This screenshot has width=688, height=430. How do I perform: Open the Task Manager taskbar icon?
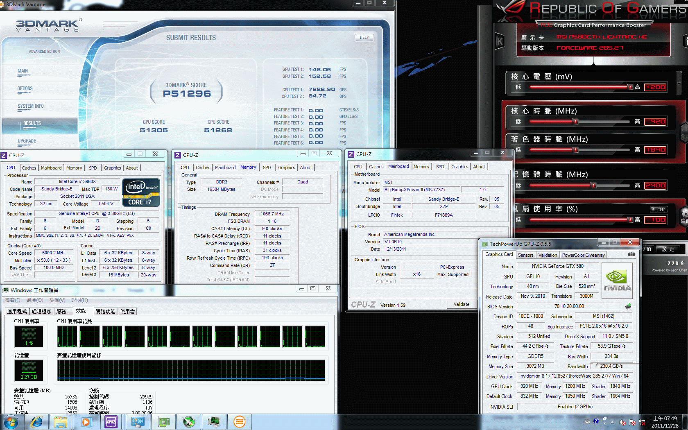pyautogui.click(x=214, y=422)
